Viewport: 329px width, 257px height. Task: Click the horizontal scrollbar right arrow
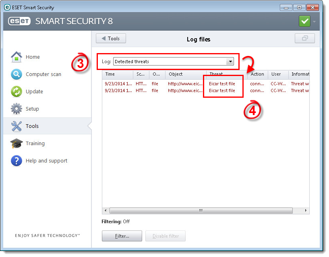click(x=306, y=210)
